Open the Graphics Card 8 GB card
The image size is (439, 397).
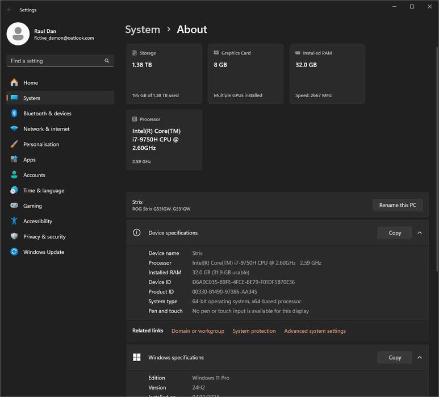pyautogui.click(x=246, y=74)
